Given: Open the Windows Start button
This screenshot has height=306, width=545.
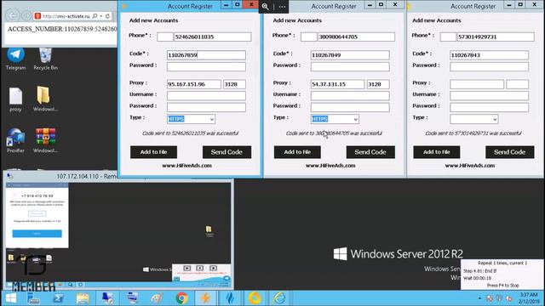Looking at the screenshot, I should (x=11, y=298).
